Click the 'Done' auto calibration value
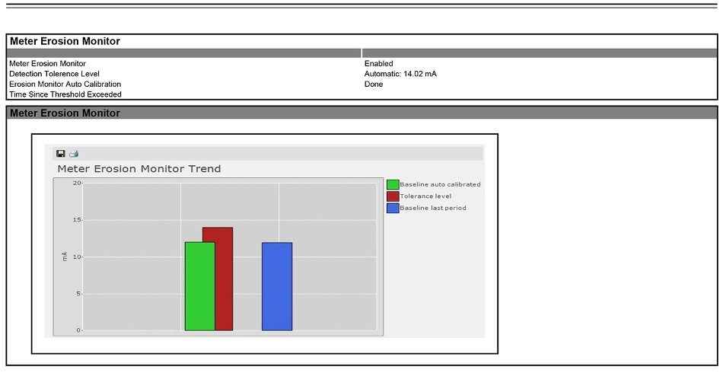 pyautogui.click(x=374, y=84)
